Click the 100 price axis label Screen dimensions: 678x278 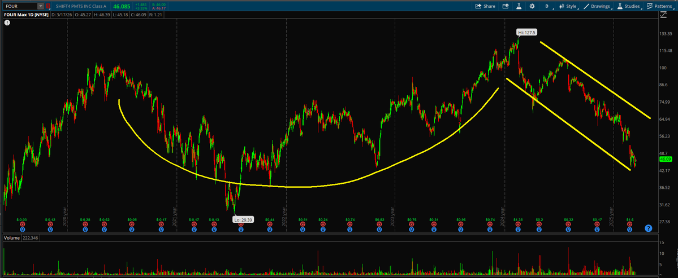[662, 68]
